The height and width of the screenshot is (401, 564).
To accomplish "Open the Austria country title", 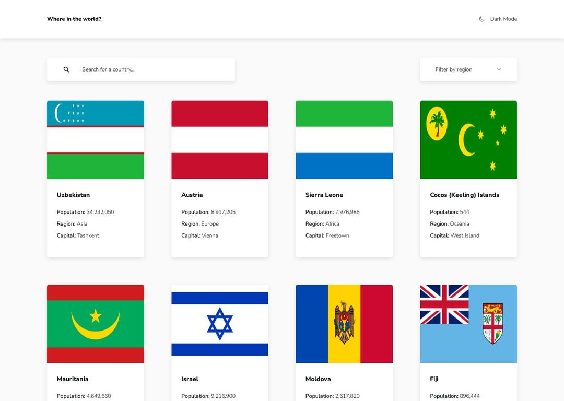I will pos(192,195).
